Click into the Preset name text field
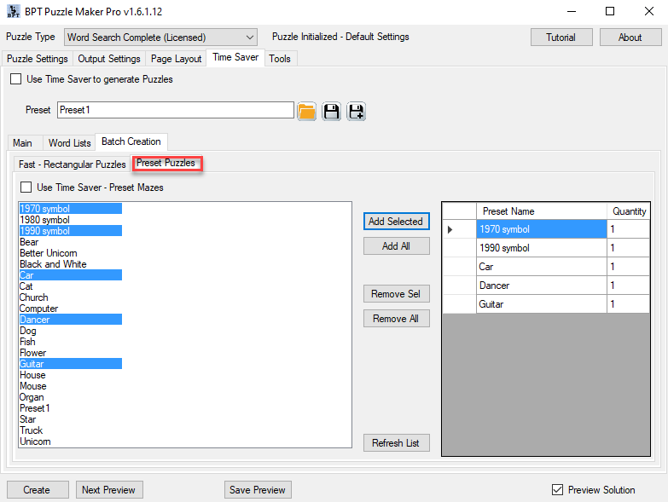This screenshot has height=502, width=668. [x=175, y=111]
